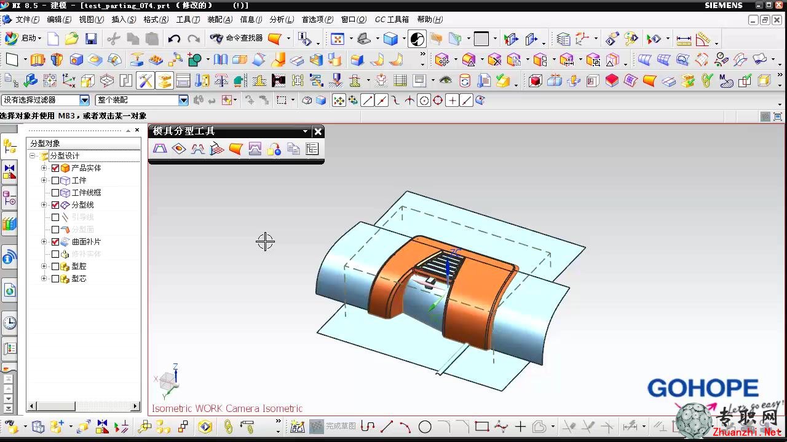Screen dimensions: 787x442
Task: Click Define Regions icon in mold parting toolbar
Action: point(198,149)
